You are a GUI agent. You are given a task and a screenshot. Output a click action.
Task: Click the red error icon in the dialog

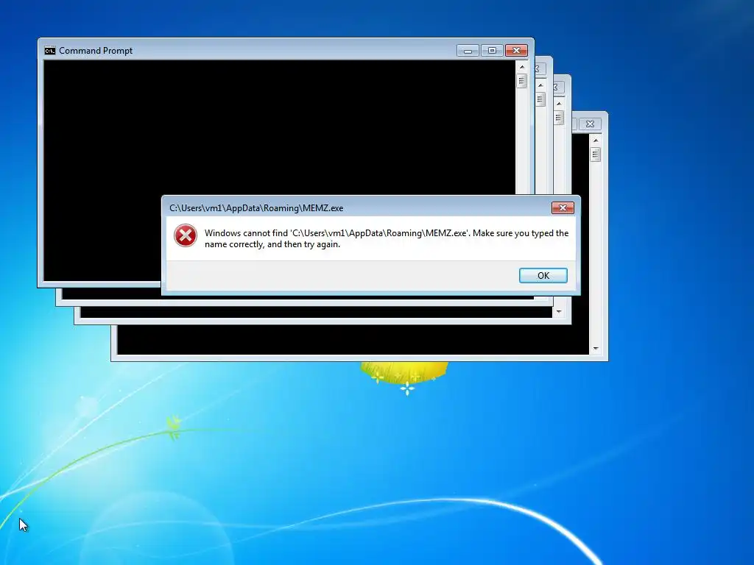[x=185, y=235]
